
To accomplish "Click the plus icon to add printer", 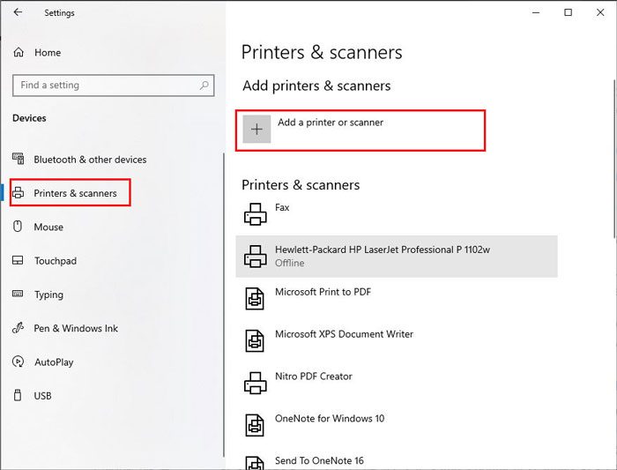I will coord(256,129).
